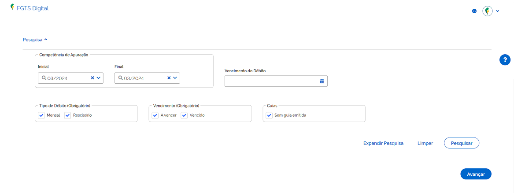Viewport: 514px width, 193px height.
Task: Toggle the Vencido checkbox
Action: click(184, 115)
